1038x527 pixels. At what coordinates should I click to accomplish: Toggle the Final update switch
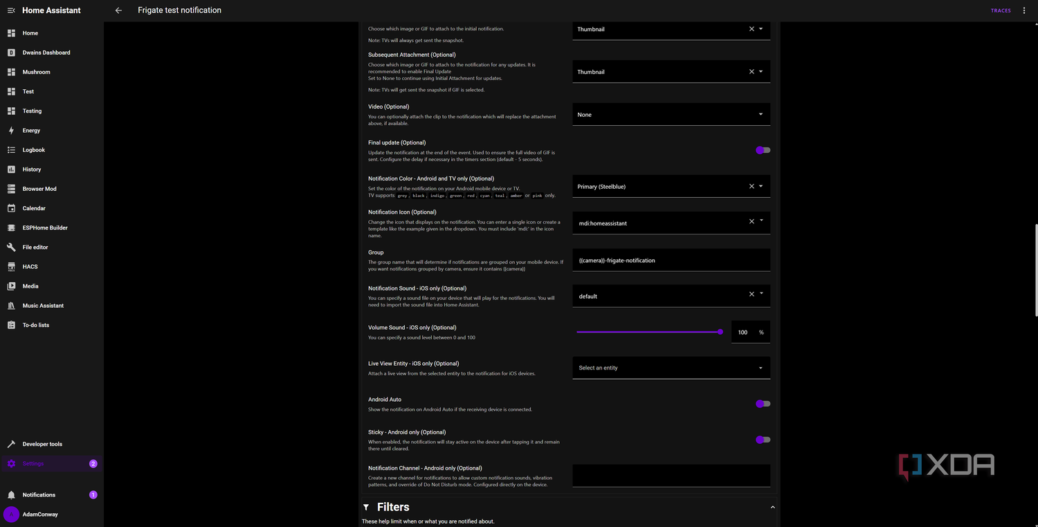[763, 150]
